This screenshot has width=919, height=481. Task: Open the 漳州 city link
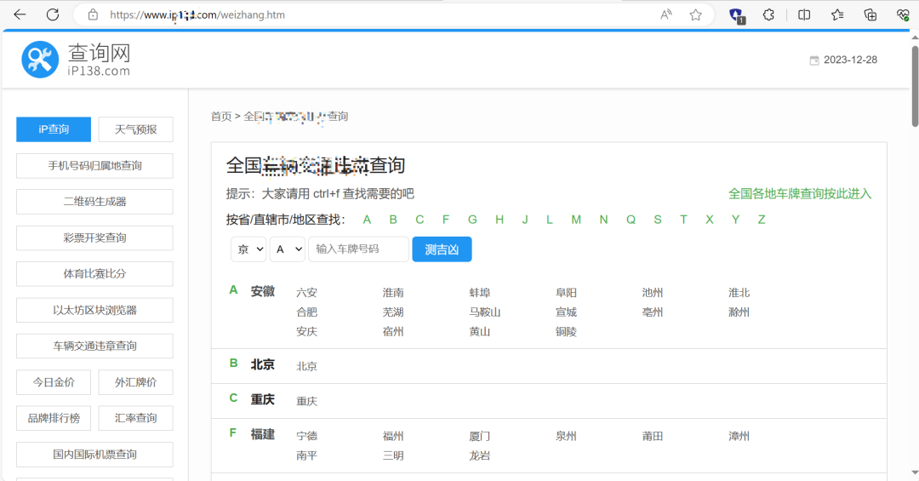pos(739,437)
